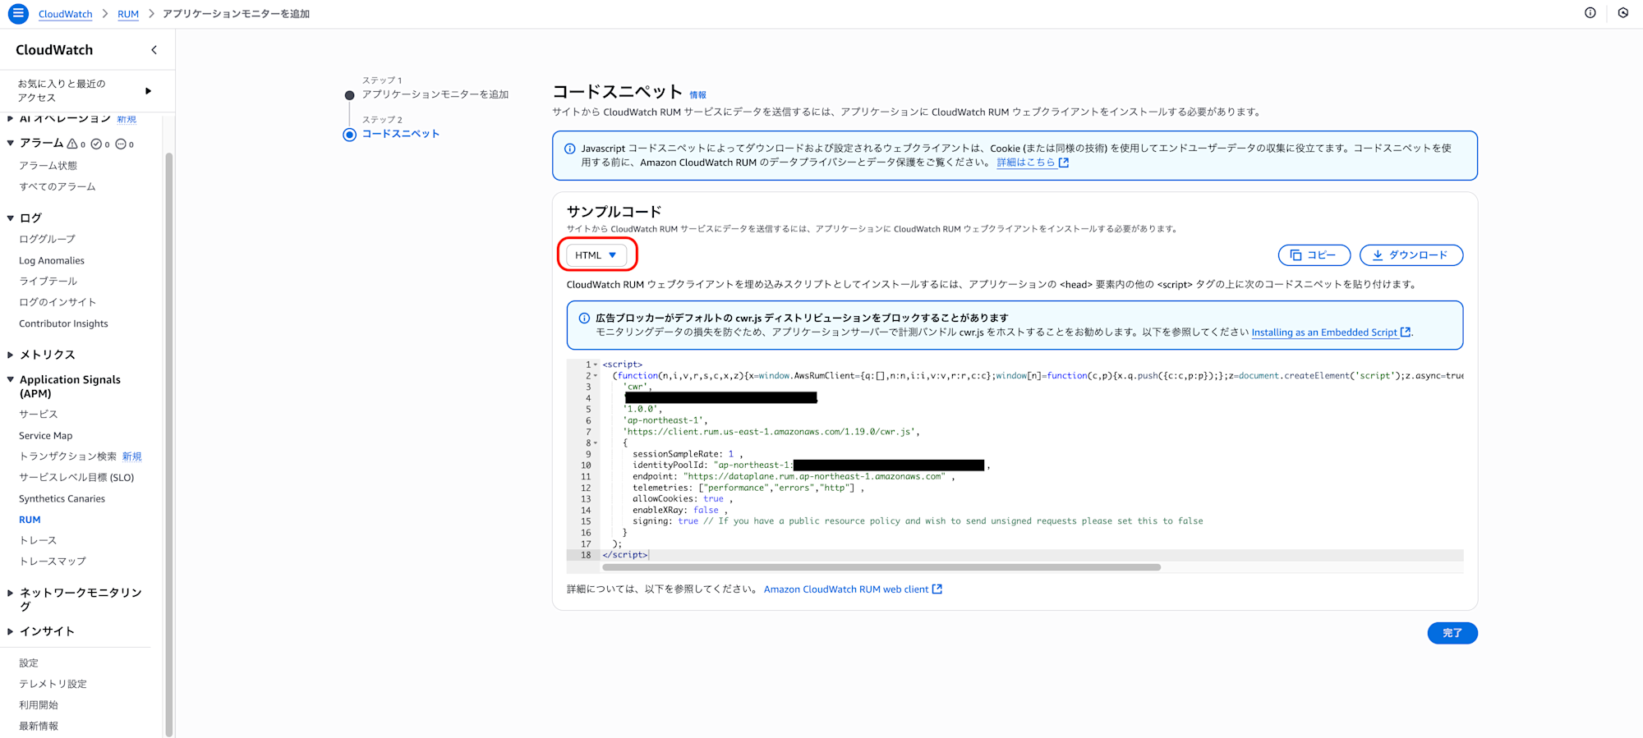1643x738 pixels.
Task: Open 利用開始 in sidebar
Action: 39,705
